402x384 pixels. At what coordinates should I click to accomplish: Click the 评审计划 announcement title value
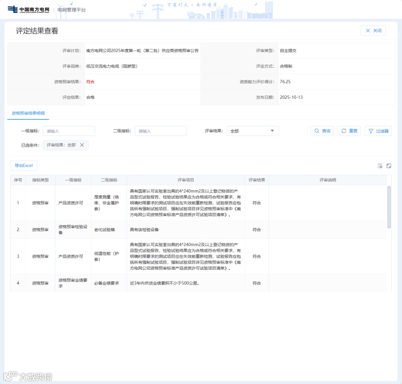click(142, 51)
